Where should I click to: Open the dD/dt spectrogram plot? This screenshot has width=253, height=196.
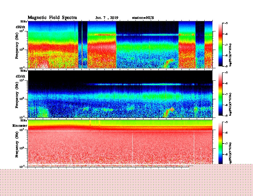click(120, 94)
